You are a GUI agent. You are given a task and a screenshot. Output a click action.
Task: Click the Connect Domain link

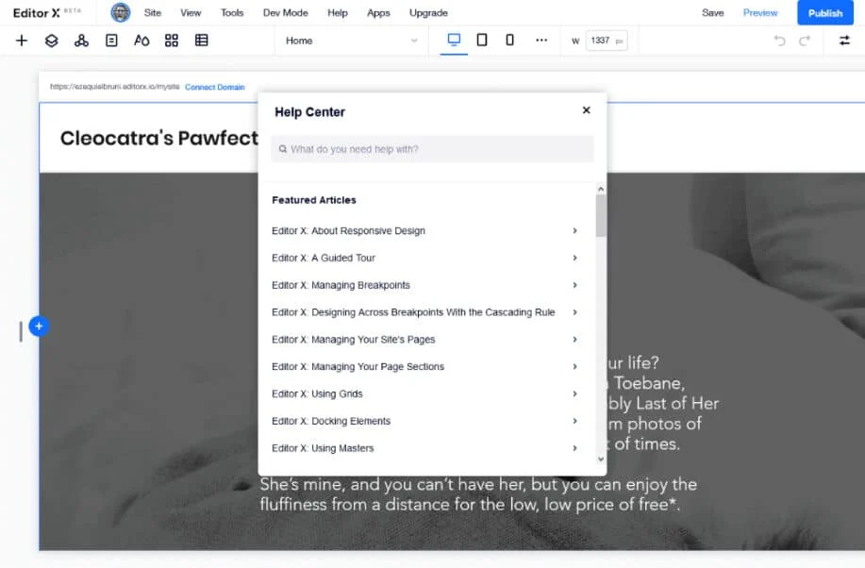point(214,87)
